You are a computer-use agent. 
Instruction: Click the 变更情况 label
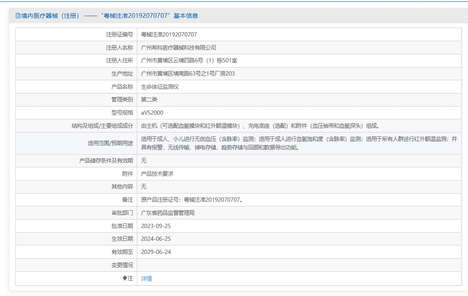click(122, 265)
